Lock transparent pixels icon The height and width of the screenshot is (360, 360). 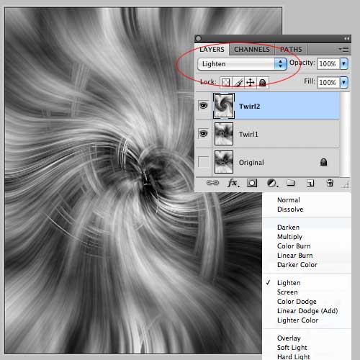click(x=225, y=82)
